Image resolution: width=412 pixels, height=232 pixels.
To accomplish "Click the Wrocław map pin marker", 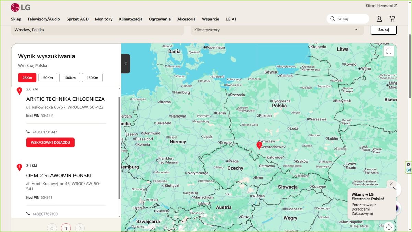I will click(x=259, y=145).
